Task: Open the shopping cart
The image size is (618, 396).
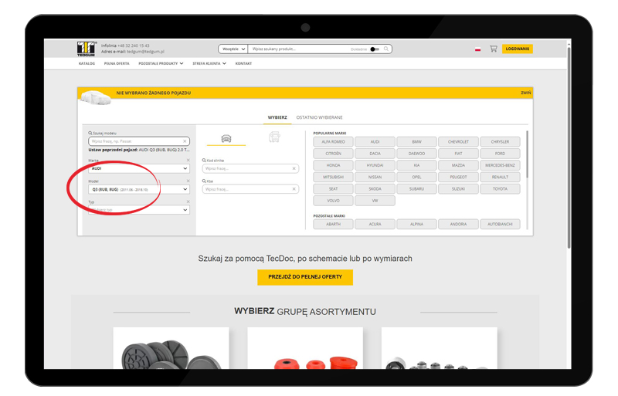Action: coord(493,49)
